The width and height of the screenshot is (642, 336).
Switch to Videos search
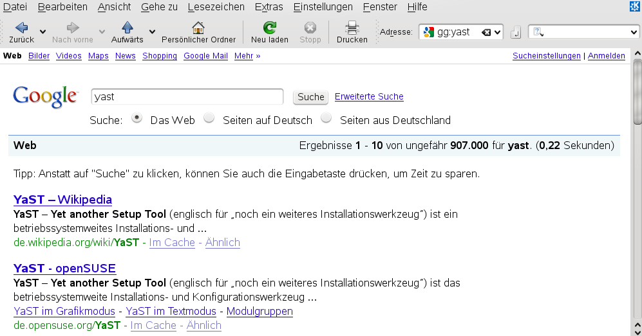tap(69, 55)
